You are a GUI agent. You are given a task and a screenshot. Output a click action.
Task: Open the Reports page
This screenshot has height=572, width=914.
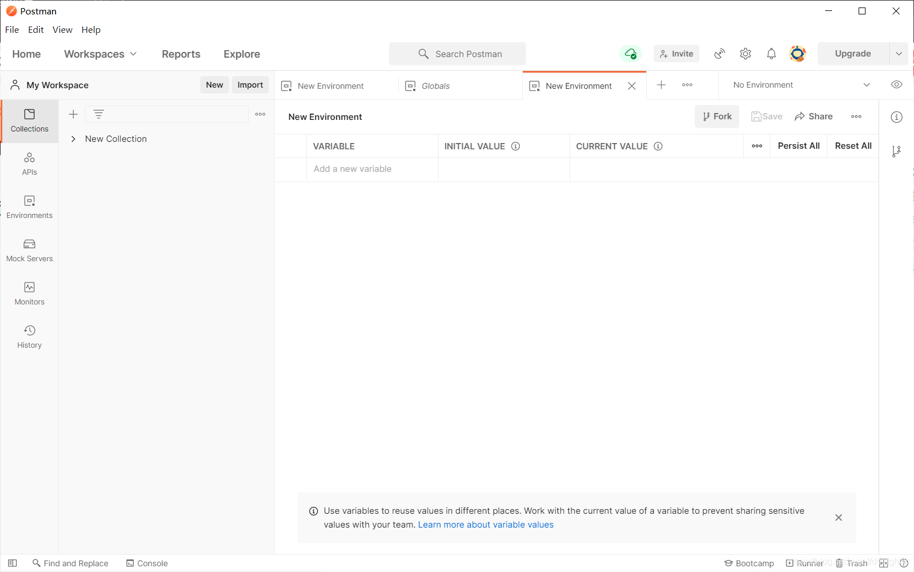pyautogui.click(x=181, y=54)
